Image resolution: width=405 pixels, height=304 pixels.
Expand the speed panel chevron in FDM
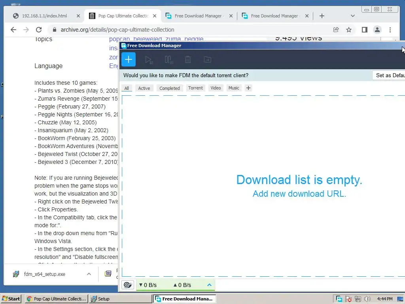tap(209, 285)
